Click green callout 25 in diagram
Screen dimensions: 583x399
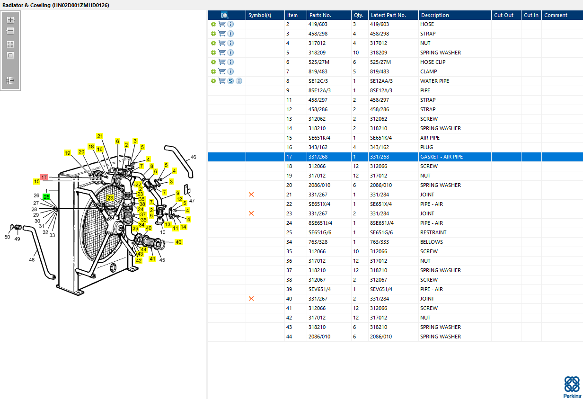pos(46,196)
